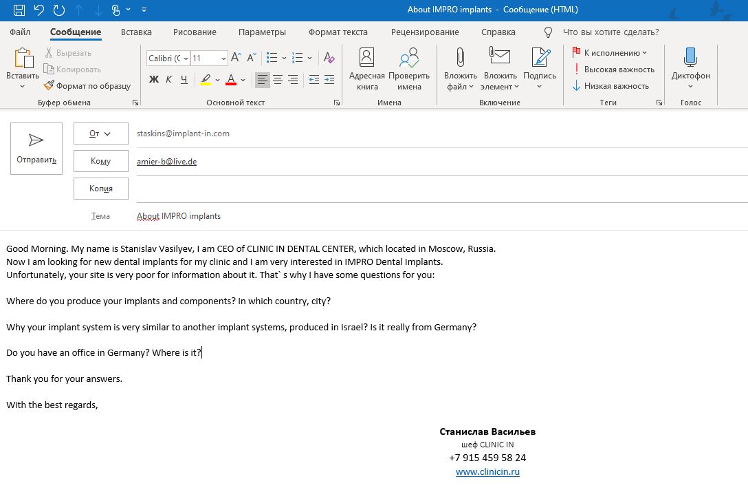This screenshot has width=748, height=501.
Task: Click Check Names (Проверить имена) icon
Action: click(x=408, y=69)
